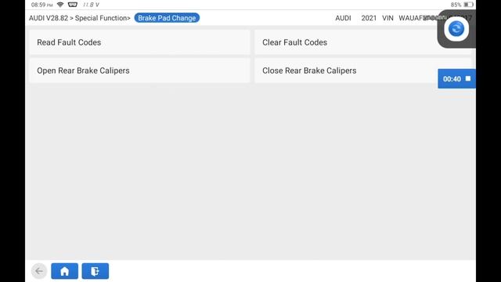Tap the 85% battery percentage
The width and height of the screenshot is (501, 282).
point(456,5)
